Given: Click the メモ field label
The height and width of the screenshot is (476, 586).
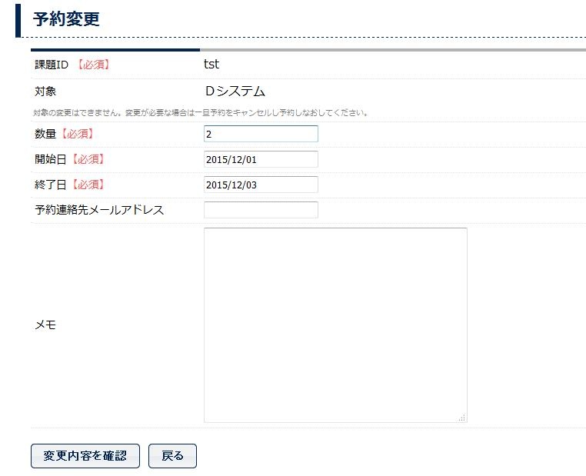Looking at the screenshot, I should tap(45, 325).
